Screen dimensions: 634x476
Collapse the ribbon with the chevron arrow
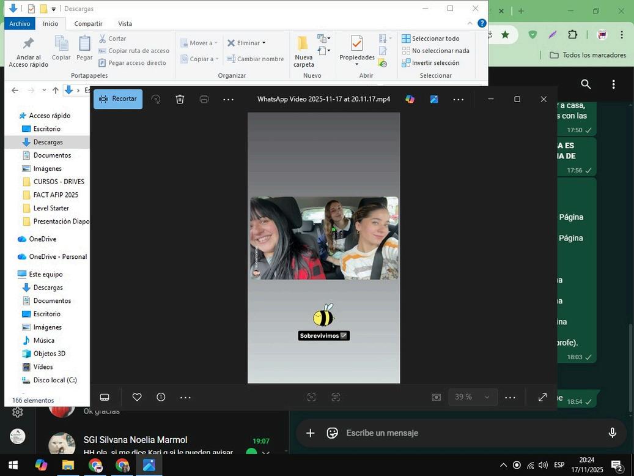470,23
